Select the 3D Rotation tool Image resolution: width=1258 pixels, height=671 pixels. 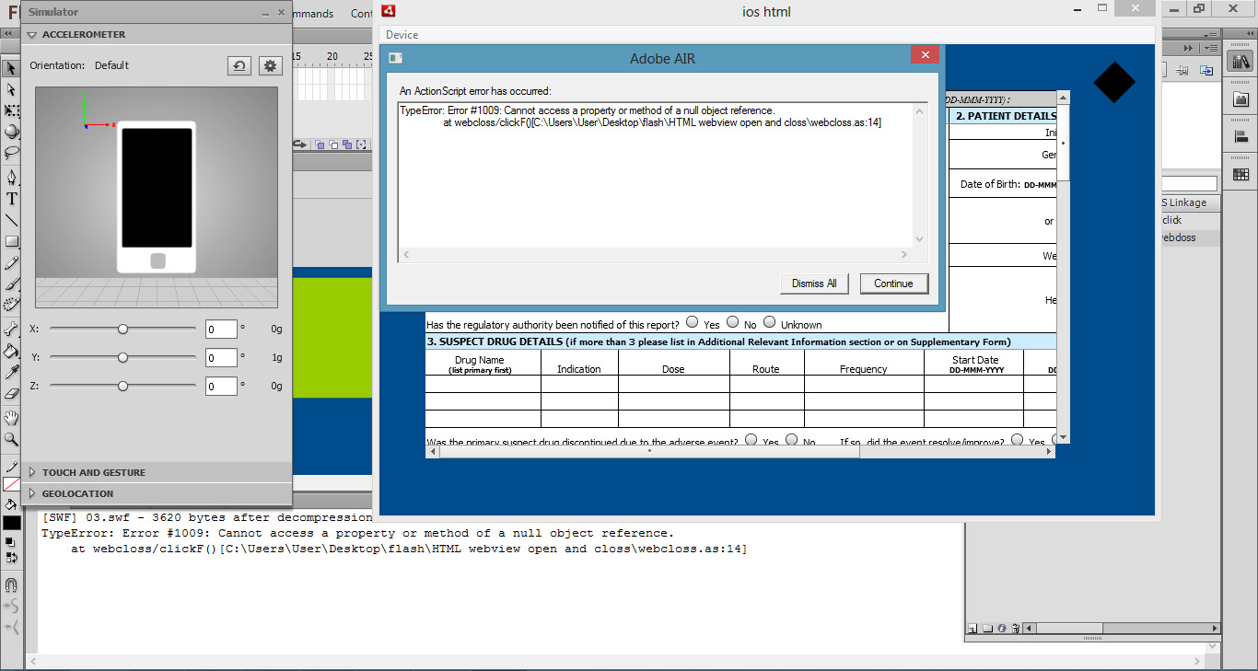[x=11, y=132]
